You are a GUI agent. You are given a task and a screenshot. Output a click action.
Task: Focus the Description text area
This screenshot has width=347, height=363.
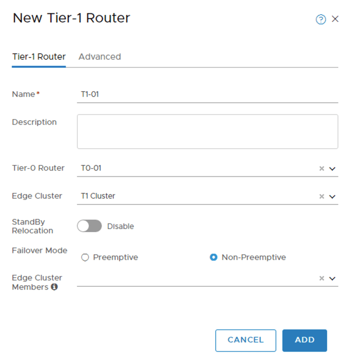(x=207, y=131)
